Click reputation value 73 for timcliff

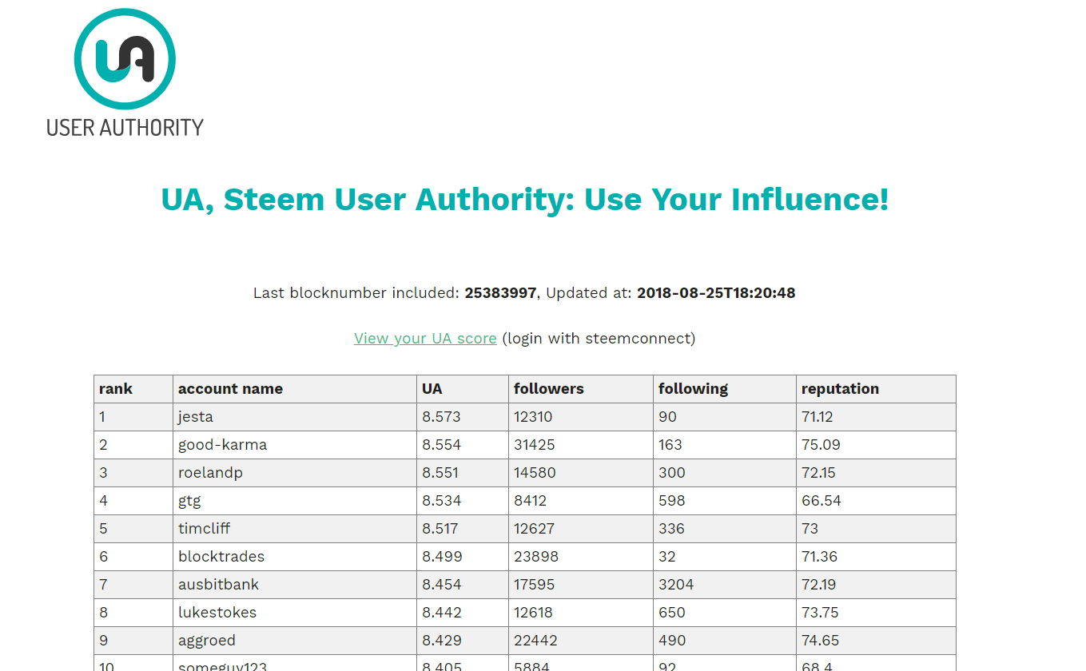[810, 529]
